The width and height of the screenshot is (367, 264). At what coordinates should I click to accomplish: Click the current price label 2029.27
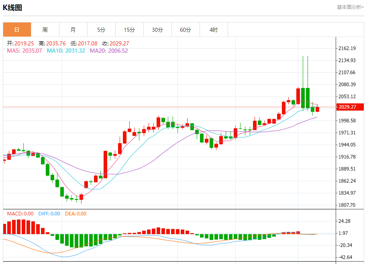[x=350, y=107]
